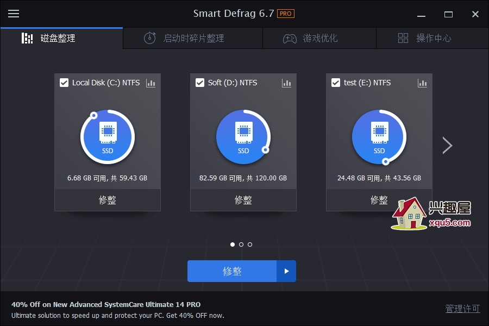This screenshot has width=489, height=326.
Task: Select third page indicator dot
Action: 250,244
